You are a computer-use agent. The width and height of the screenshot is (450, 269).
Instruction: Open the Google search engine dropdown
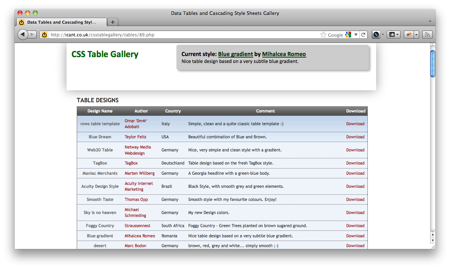coord(355,35)
